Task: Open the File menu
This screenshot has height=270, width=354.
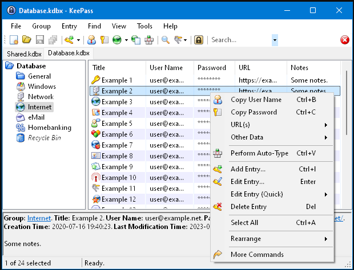Action: [x=16, y=26]
